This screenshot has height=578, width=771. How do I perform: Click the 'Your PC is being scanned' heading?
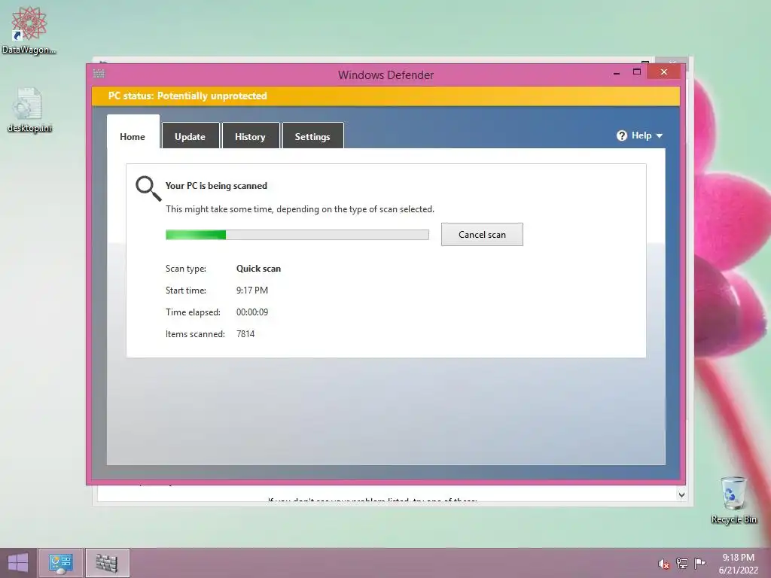point(216,186)
